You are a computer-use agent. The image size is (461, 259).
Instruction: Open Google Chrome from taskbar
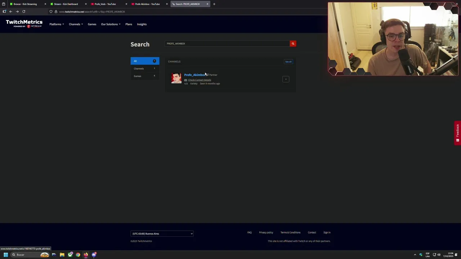click(x=78, y=255)
